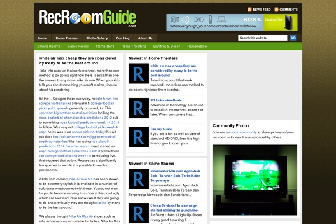Click the sbr forum free college football picks link
336x224 pixels.
pos(78,101)
